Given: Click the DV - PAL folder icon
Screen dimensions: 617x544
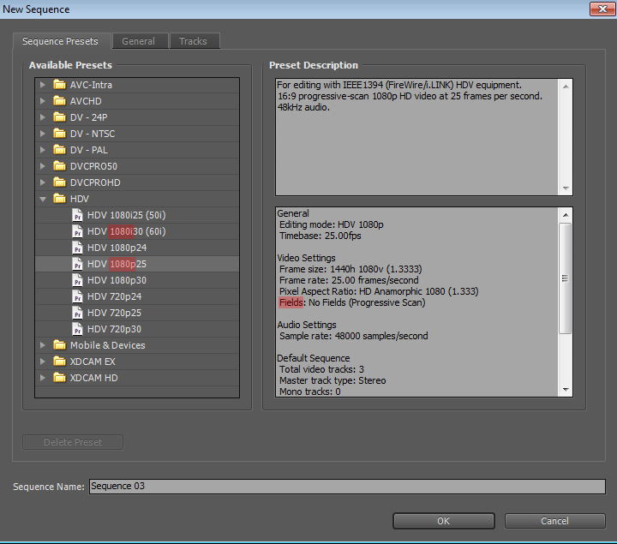Looking at the screenshot, I should [59, 150].
